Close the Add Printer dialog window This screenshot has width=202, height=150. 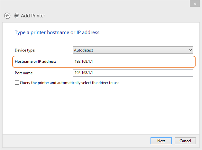tap(195, 4)
